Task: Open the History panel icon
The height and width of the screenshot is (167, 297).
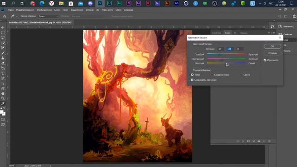Action: pyautogui.click(x=272, y=27)
